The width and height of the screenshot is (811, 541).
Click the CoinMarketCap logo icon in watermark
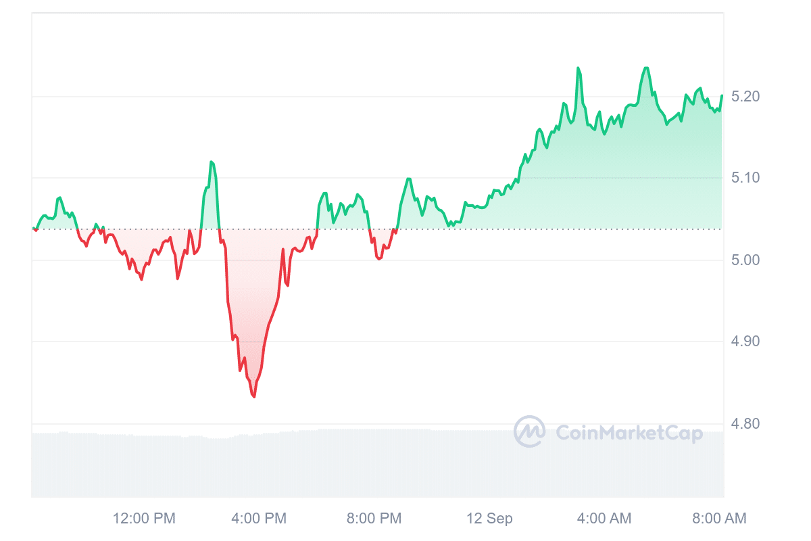[530, 431]
